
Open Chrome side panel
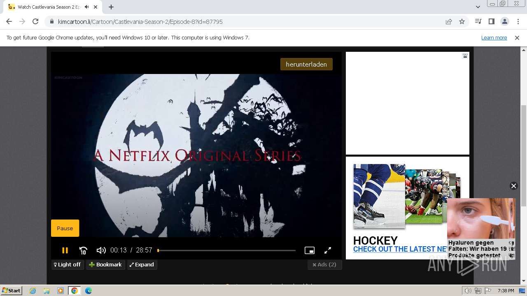pos(491,21)
